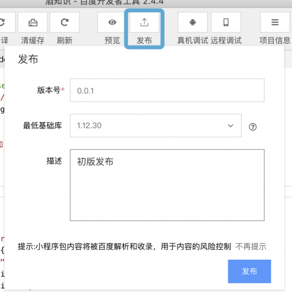Click the 版本号 input field
This screenshot has height=293, width=292.
[167, 90]
